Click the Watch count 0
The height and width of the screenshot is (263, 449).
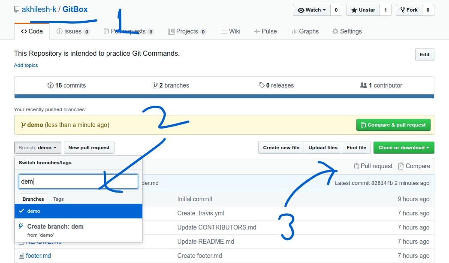[x=336, y=10]
